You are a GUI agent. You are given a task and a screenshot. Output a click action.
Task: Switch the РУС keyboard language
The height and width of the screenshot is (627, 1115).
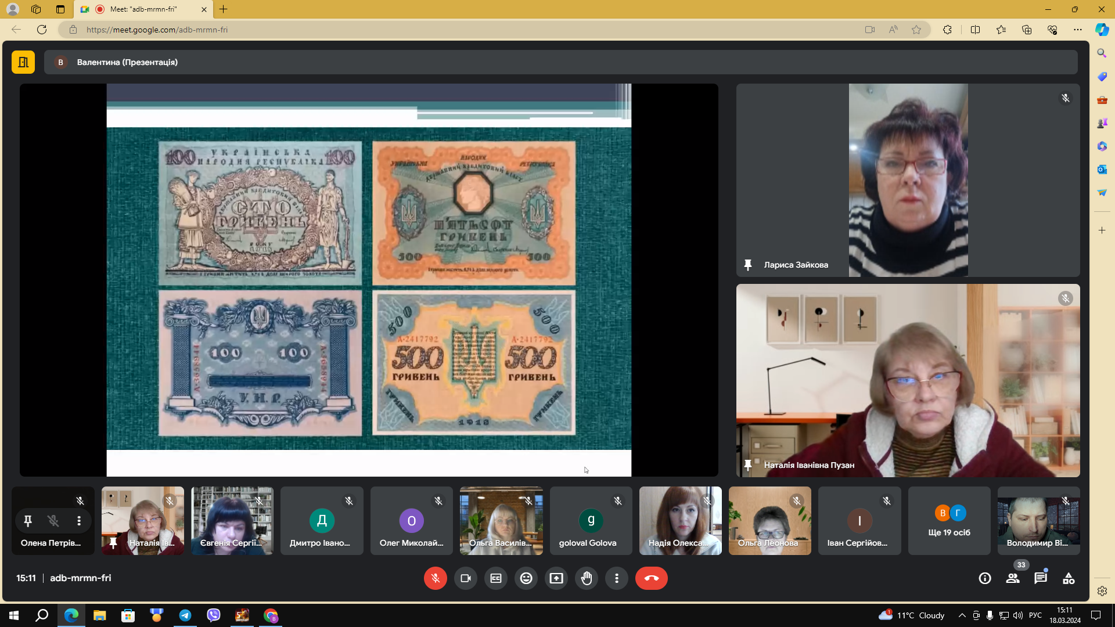point(1035,615)
